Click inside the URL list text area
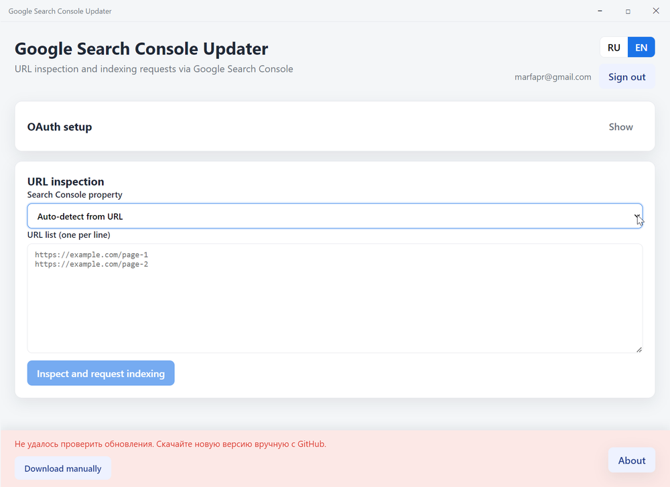 335,298
